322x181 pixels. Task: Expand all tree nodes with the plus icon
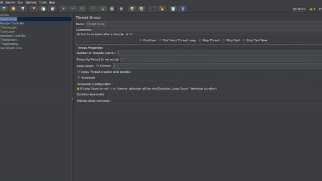63,9
